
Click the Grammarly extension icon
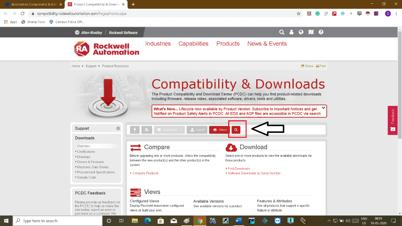point(317,13)
